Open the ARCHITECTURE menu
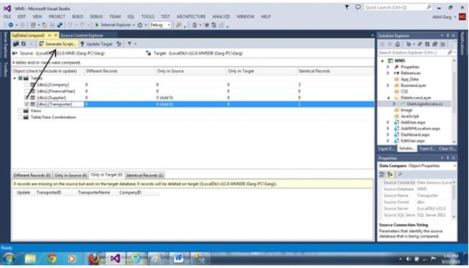The width and height of the screenshot is (469, 268). point(191,17)
